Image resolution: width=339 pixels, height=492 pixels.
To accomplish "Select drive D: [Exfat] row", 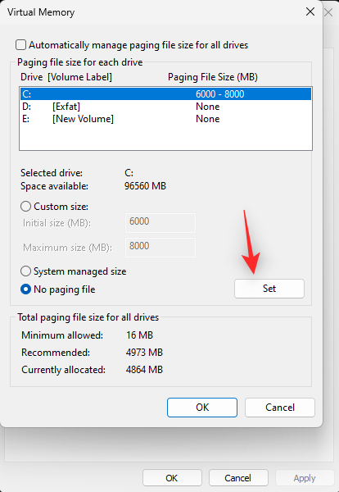I will (165, 107).
